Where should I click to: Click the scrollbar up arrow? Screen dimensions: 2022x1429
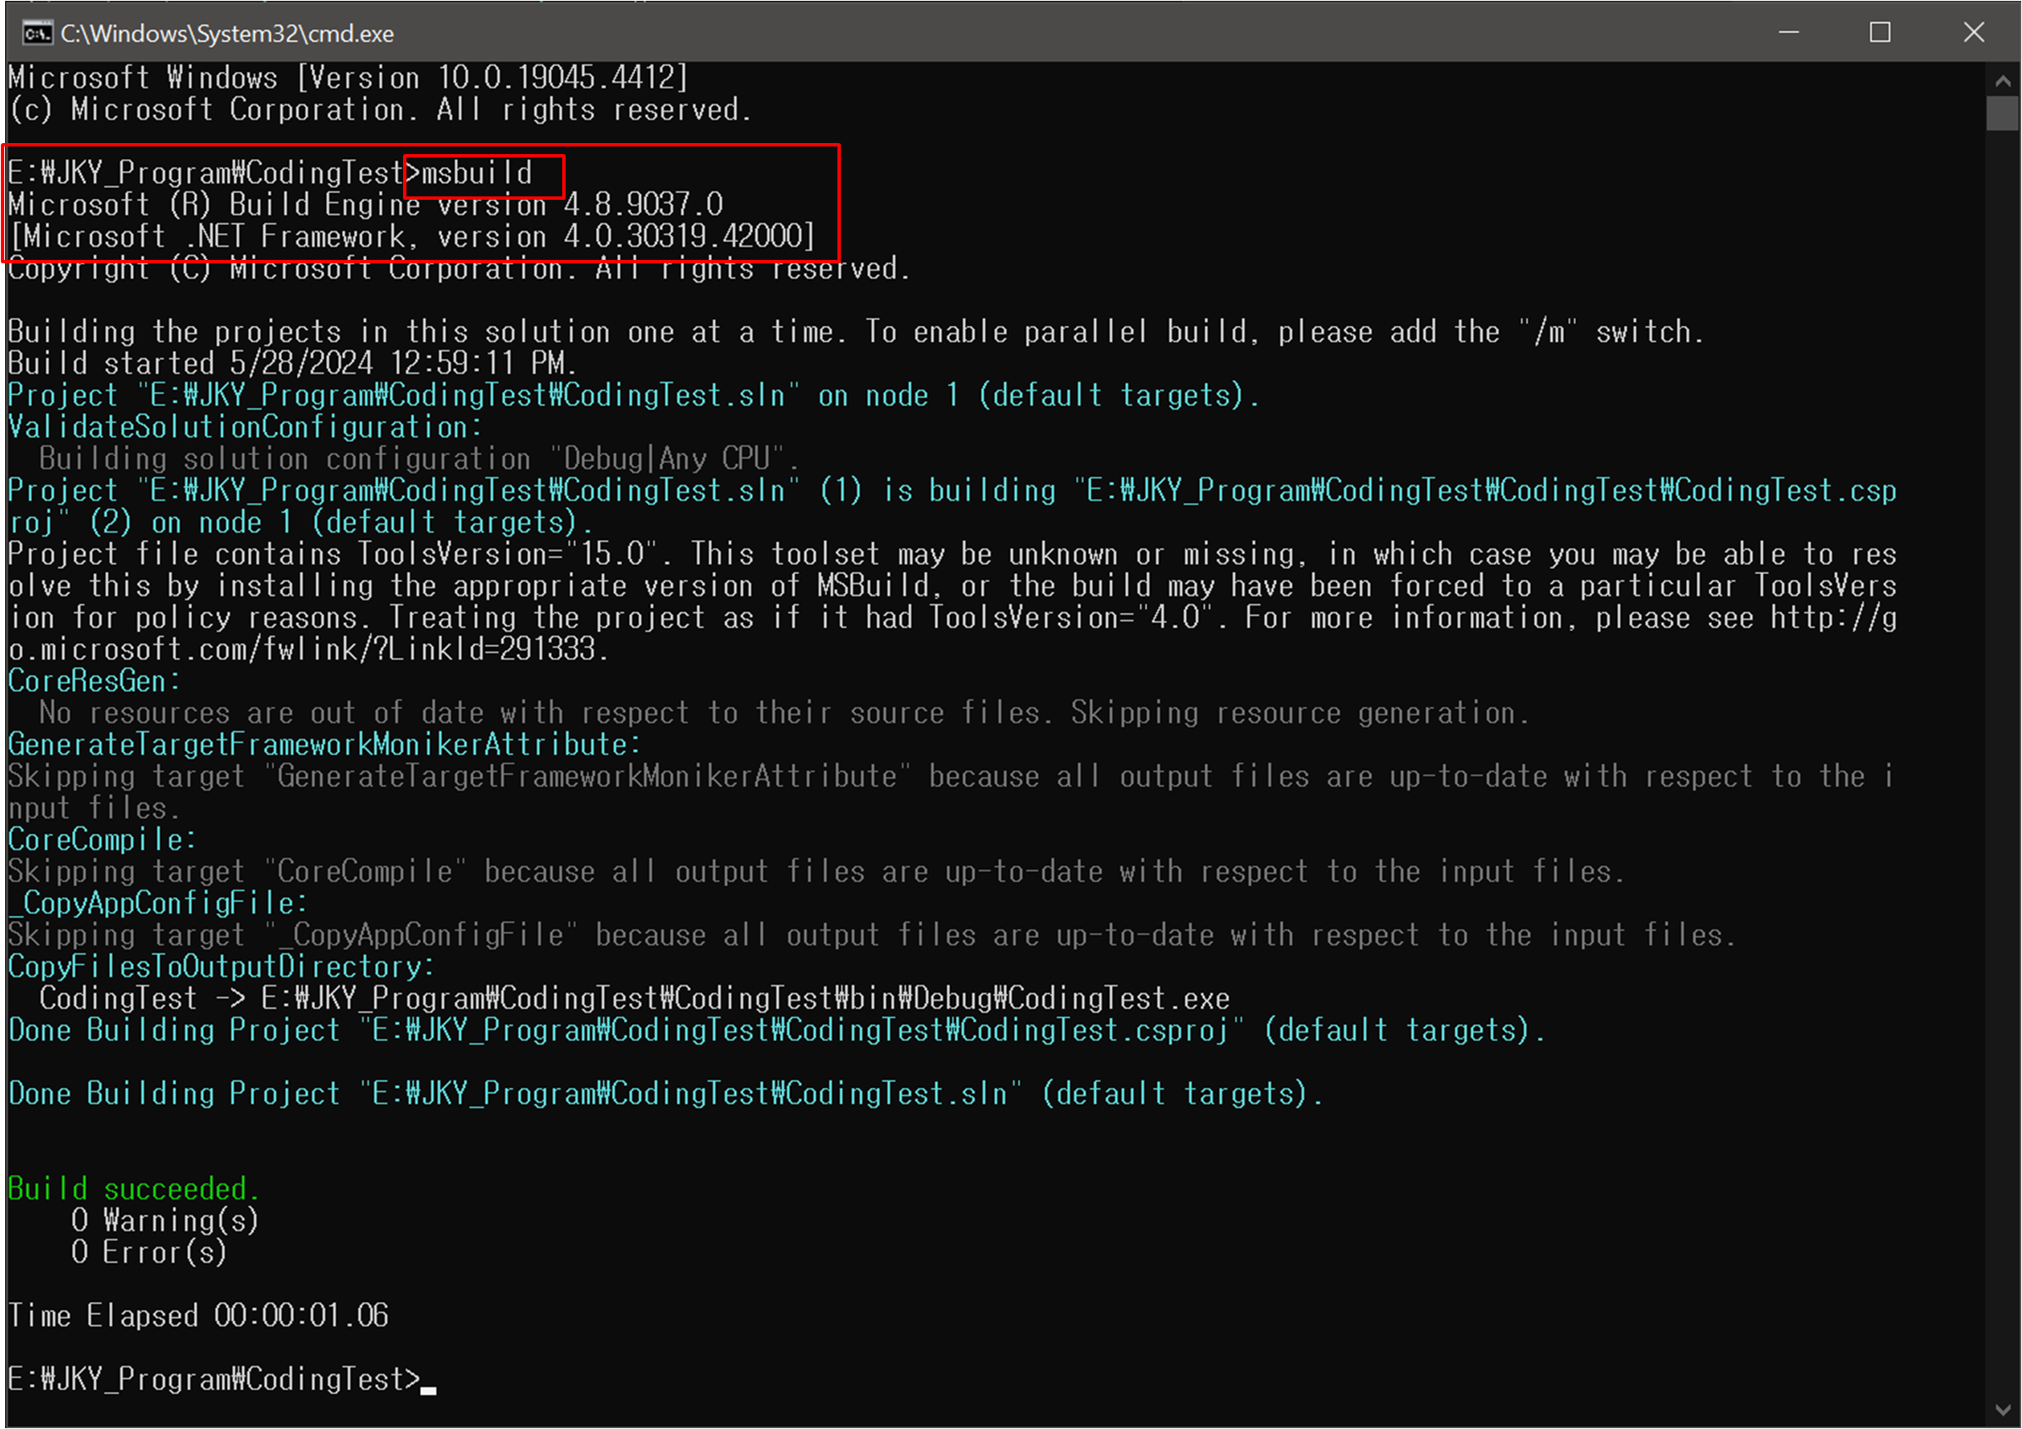tap(2003, 82)
